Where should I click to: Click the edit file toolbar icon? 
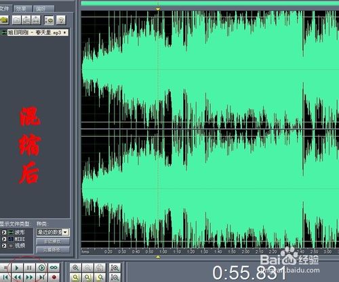point(36,20)
